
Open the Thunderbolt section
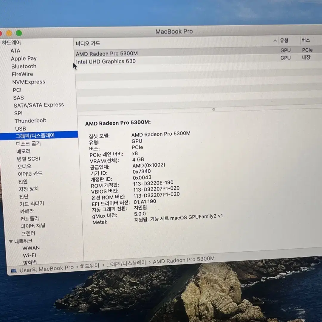click(x=30, y=121)
